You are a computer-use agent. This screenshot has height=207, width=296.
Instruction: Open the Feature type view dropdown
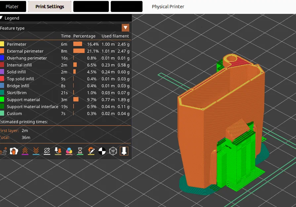point(125,28)
